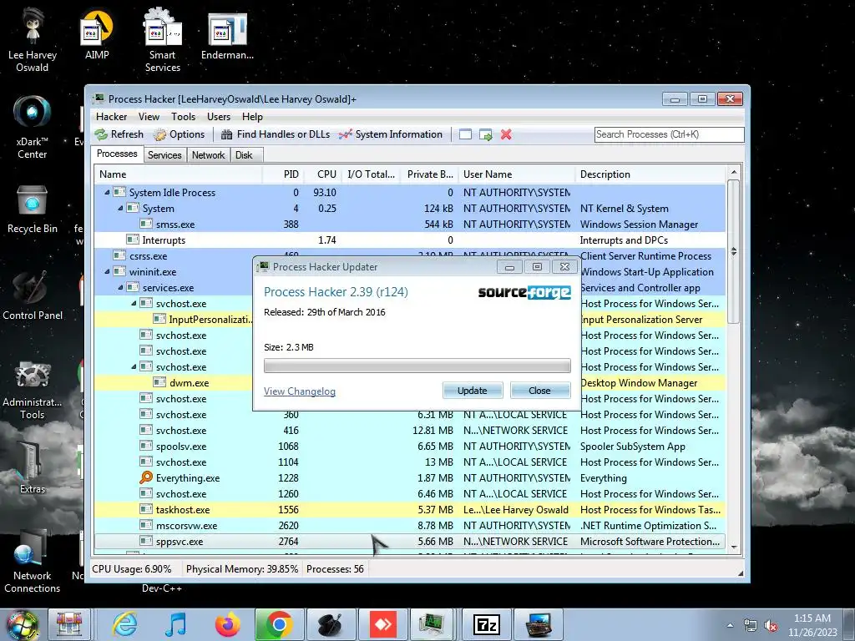Open the Enderman desktop shortcut
Viewport: 855px width, 641px height.
(227, 35)
